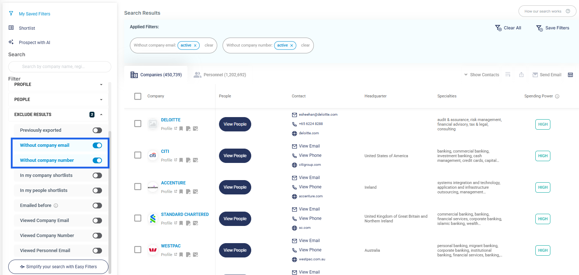Expand the PEOPLE filter section
Image resolution: width=579 pixels, height=275 pixels.
pyautogui.click(x=58, y=100)
